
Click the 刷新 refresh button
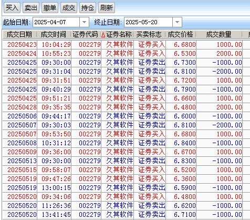click(107, 8)
